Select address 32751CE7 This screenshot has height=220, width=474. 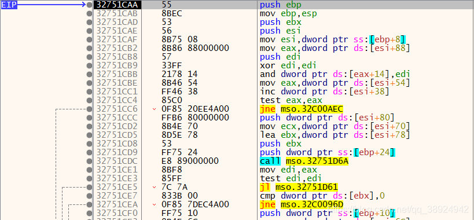coord(117,196)
